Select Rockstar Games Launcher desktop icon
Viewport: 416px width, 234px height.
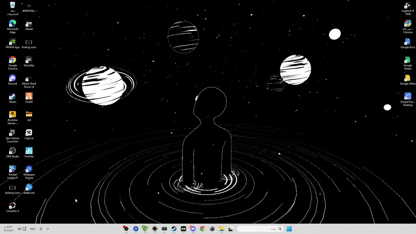tap(12, 118)
